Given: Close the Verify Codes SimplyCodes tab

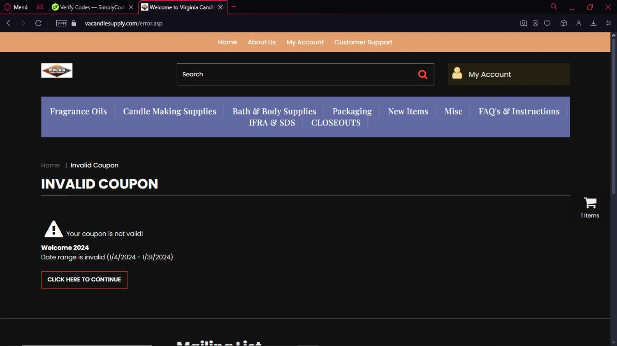Looking at the screenshot, I should 131,7.
